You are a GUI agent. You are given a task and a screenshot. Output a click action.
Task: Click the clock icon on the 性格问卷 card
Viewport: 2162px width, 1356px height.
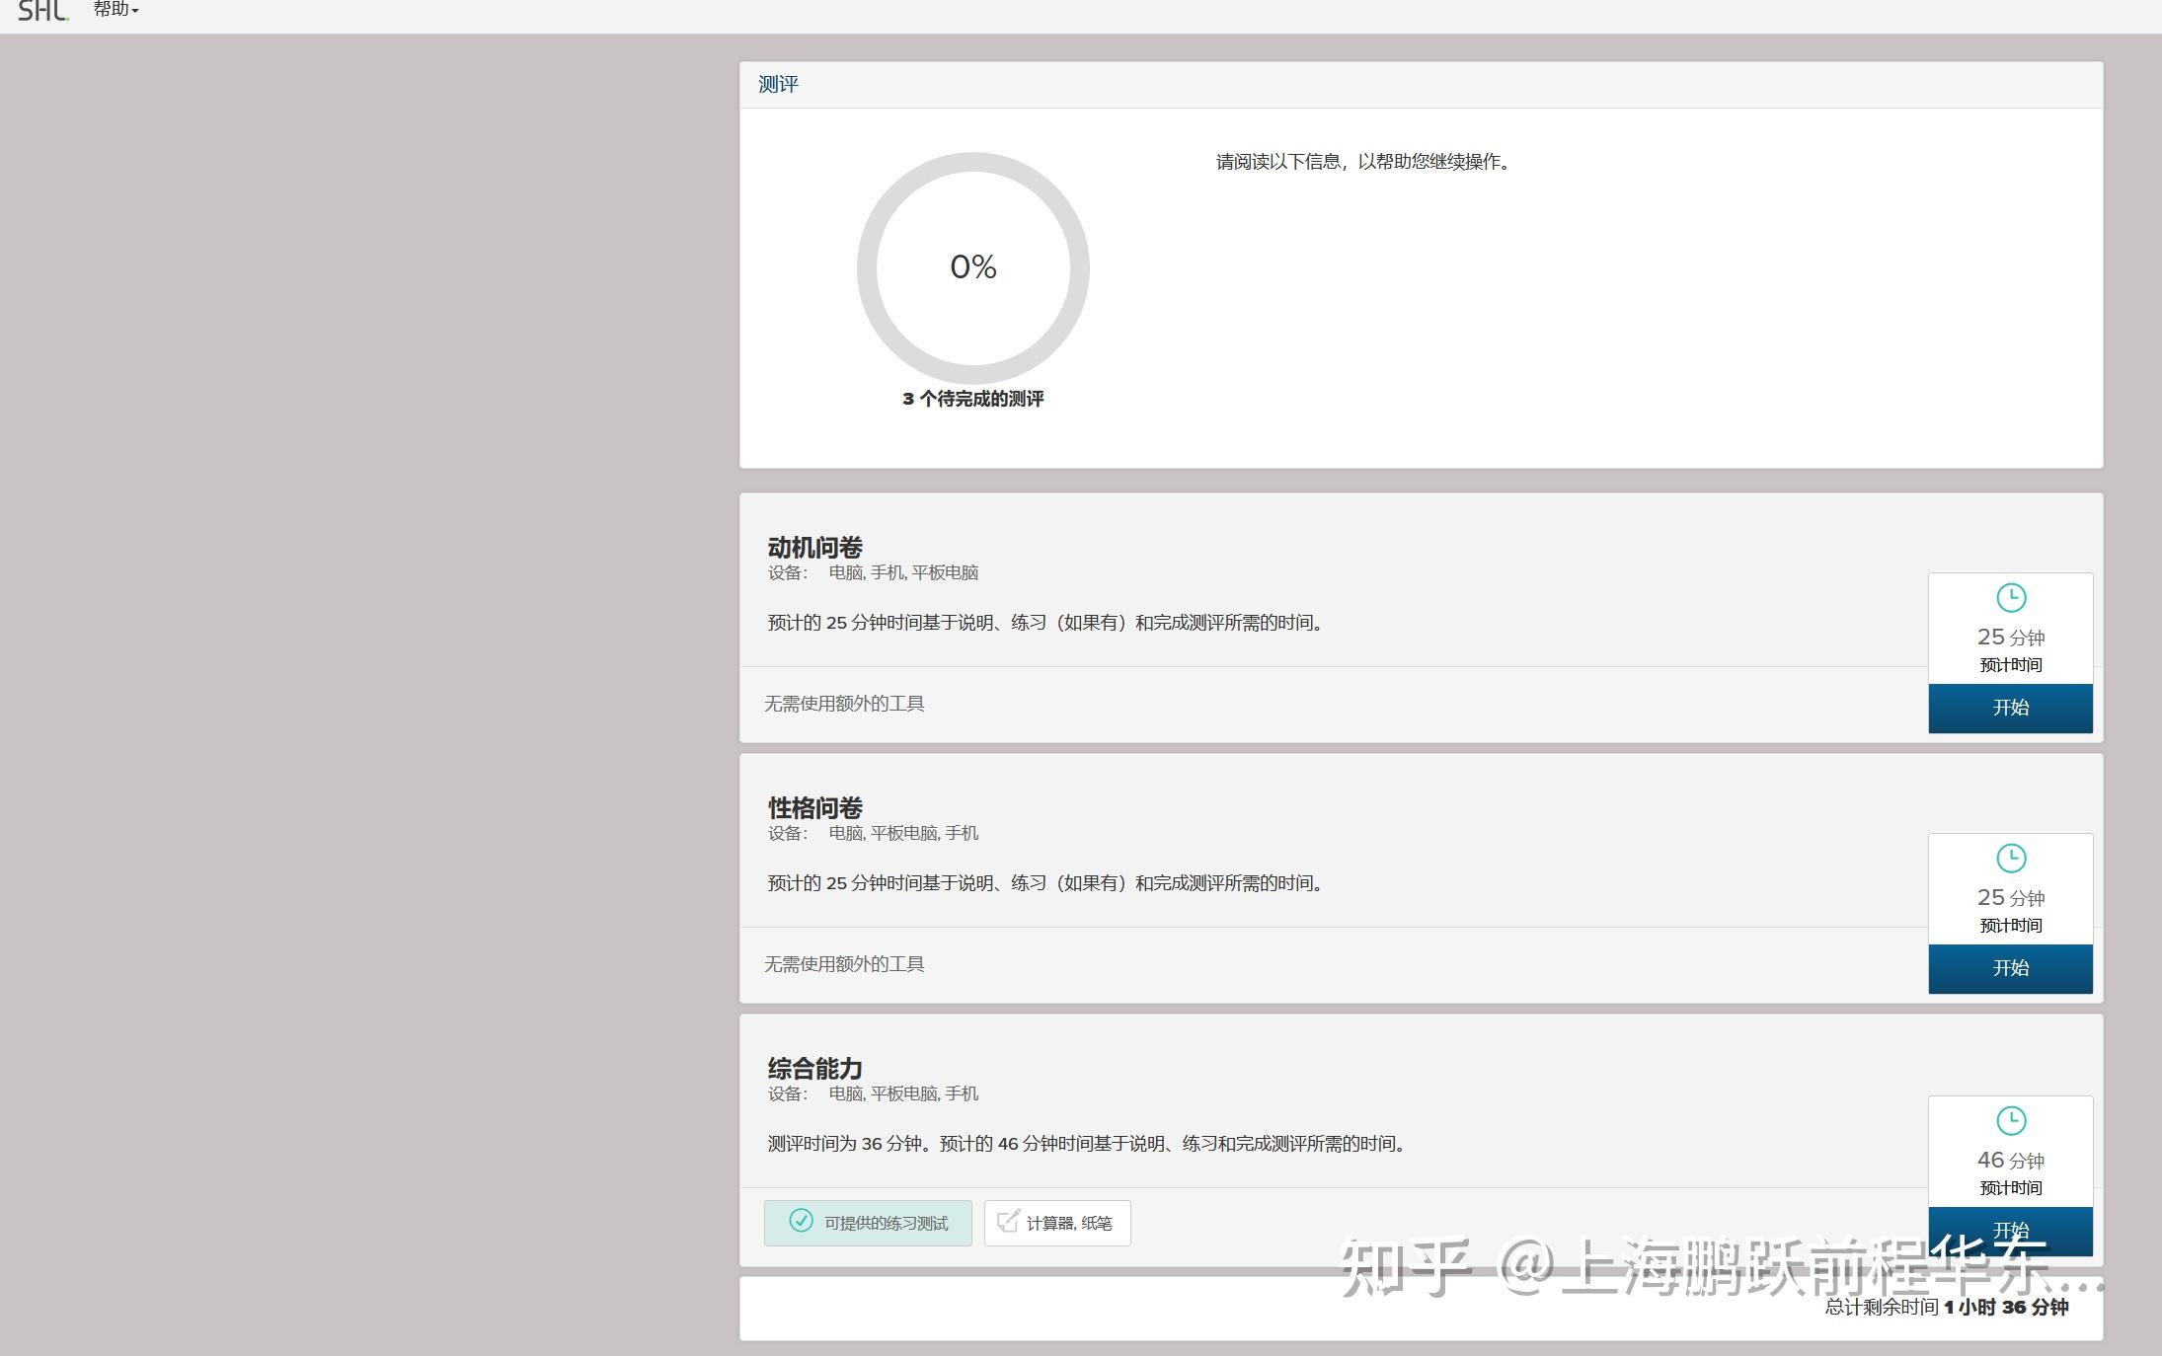[x=2010, y=858]
